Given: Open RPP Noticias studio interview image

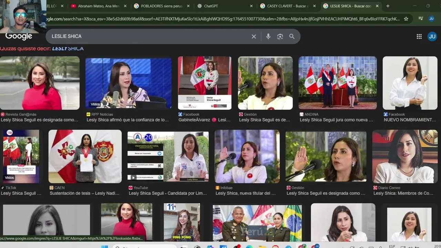Looking at the screenshot, I should pos(129,83).
